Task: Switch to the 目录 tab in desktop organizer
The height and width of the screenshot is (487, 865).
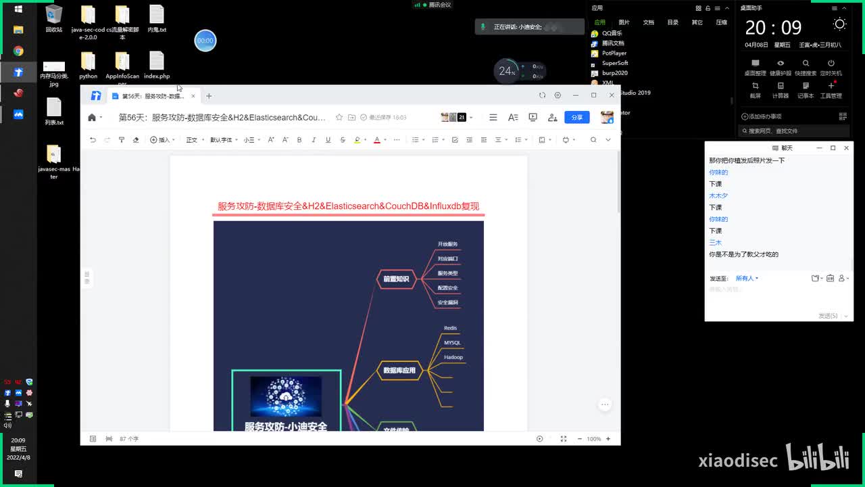Action: 672,22
